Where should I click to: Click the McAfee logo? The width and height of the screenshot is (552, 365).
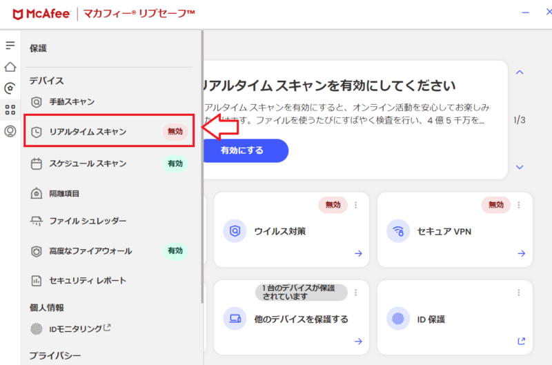click(x=41, y=14)
